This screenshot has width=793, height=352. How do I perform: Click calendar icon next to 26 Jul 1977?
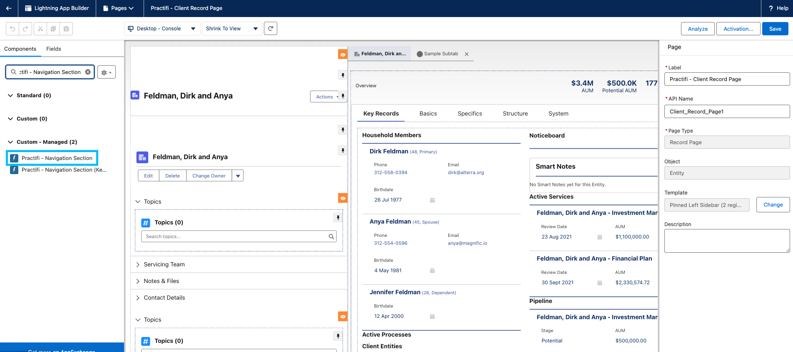click(432, 200)
